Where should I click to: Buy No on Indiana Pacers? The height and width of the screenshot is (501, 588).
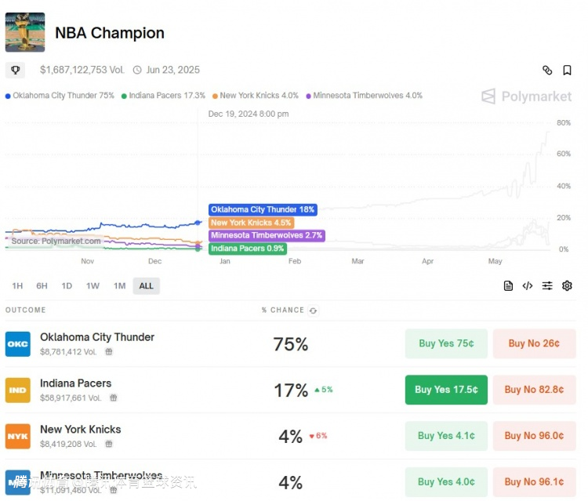534,390
